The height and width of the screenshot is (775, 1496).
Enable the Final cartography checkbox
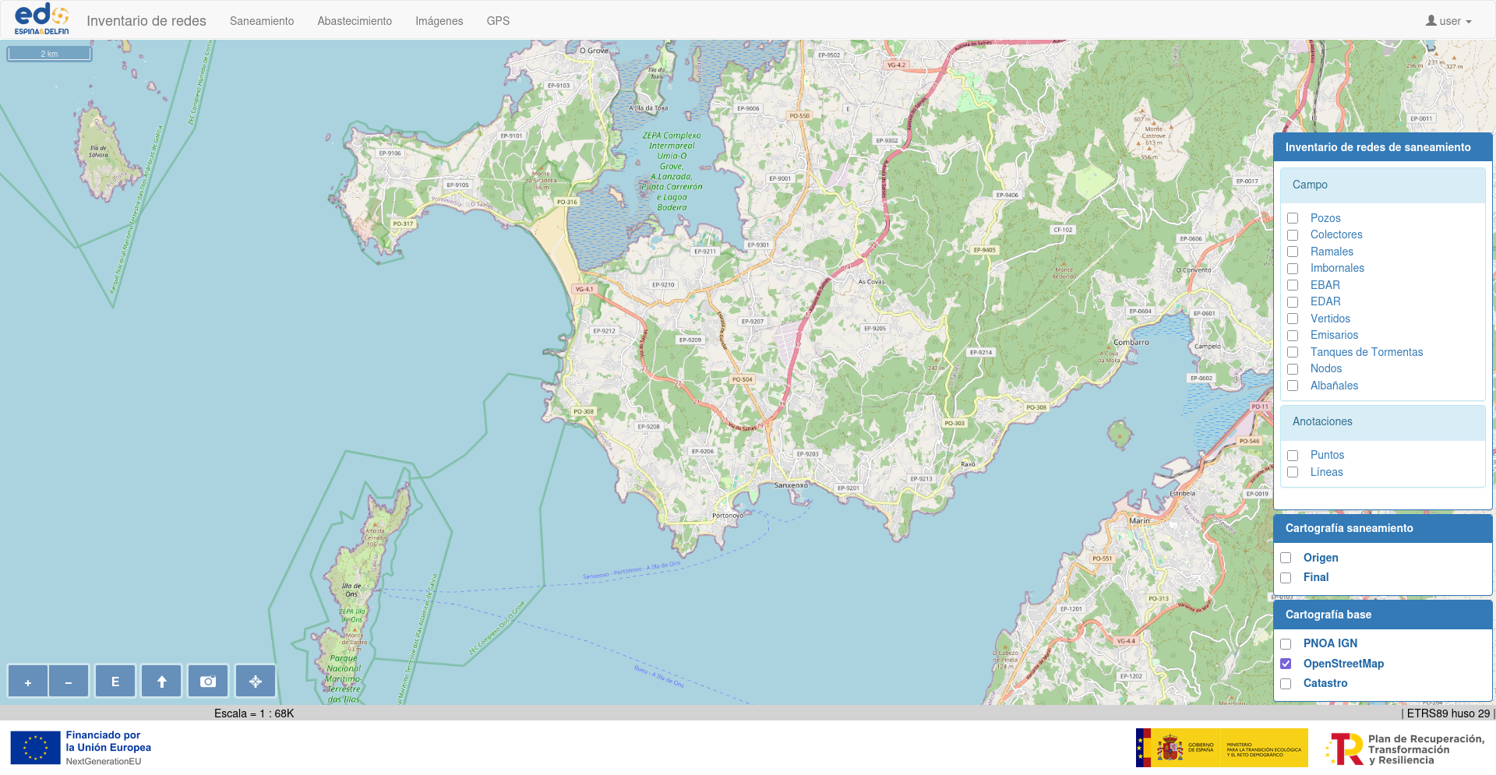[1286, 578]
